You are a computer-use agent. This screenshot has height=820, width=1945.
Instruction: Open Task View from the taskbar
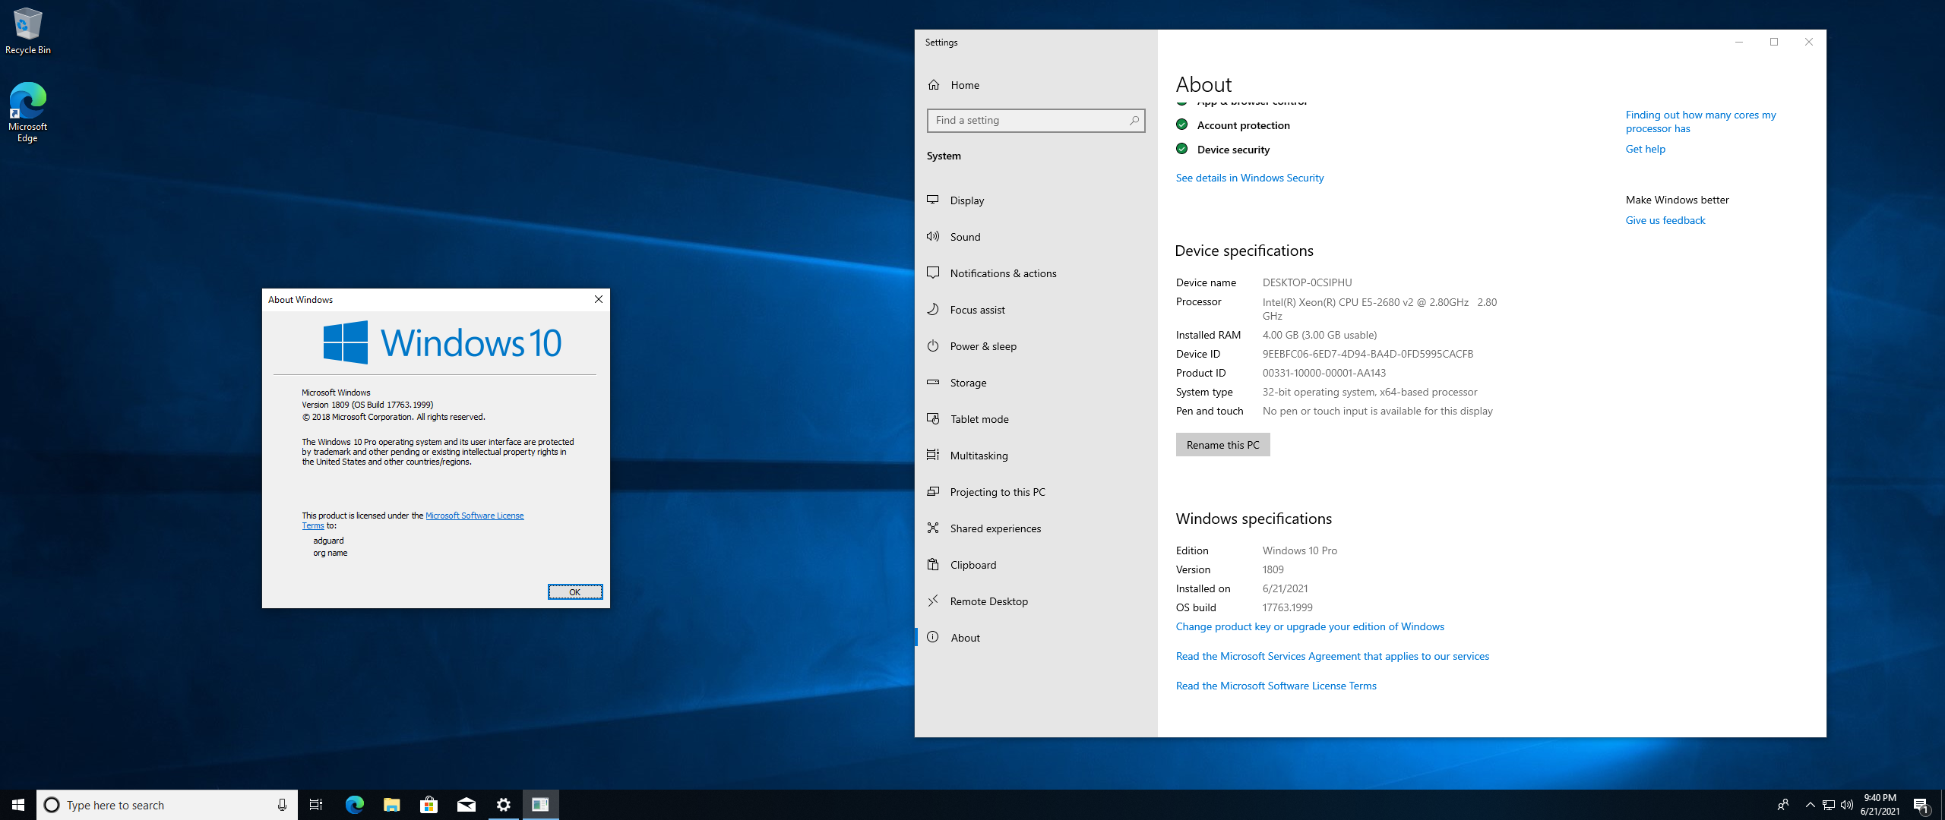pyautogui.click(x=316, y=805)
